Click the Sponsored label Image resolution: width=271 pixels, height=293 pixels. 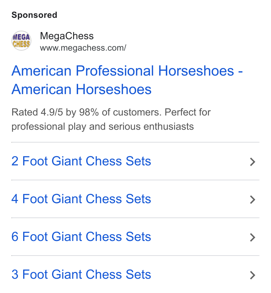coord(34,15)
